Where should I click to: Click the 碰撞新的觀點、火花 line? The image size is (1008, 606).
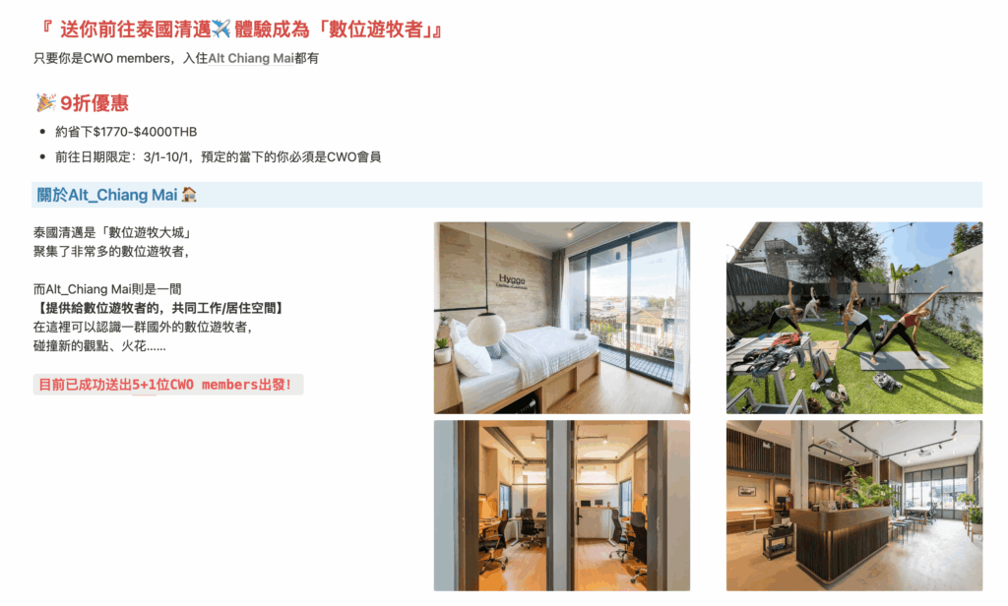[99, 346]
